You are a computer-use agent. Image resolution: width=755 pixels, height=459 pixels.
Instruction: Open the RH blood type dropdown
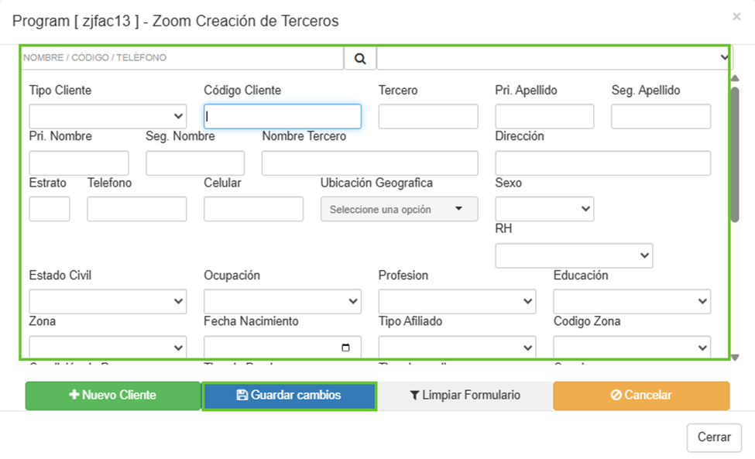573,255
